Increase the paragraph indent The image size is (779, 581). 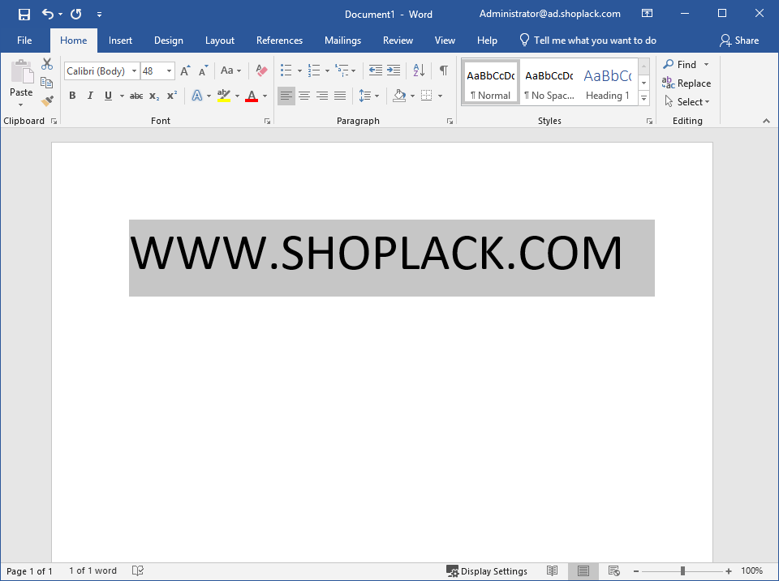pyautogui.click(x=394, y=70)
